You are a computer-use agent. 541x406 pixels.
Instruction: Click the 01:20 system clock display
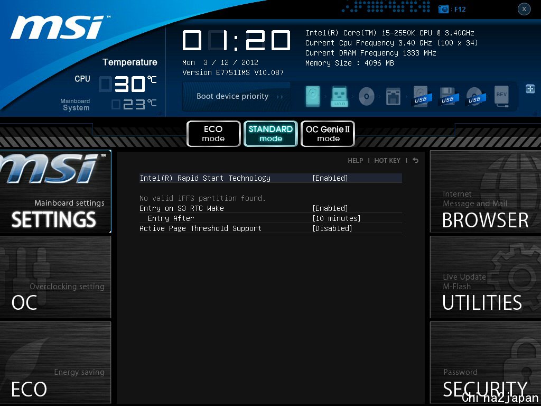coord(236,40)
